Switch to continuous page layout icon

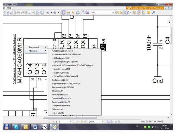(112, 122)
